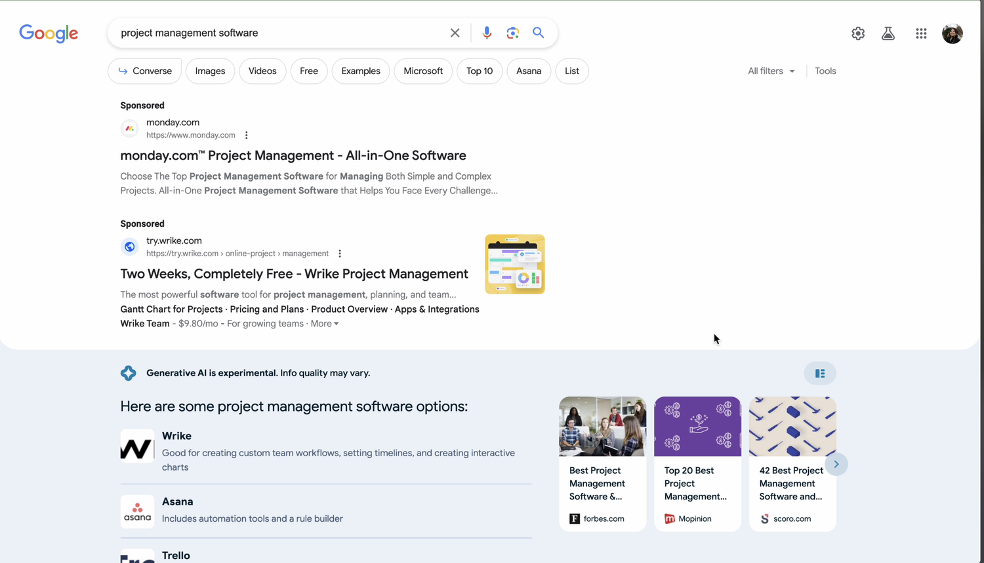Switch to Images results
The height and width of the screenshot is (563, 984).
click(x=210, y=71)
